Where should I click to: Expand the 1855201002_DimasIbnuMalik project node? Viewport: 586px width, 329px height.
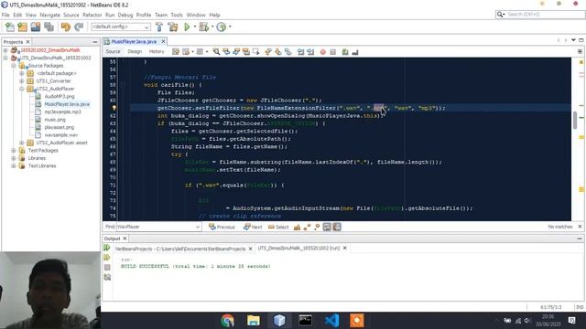pos(5,50)
